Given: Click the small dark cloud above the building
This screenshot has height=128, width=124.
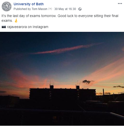Looking at the screenshot, I should tap(88, 82).
